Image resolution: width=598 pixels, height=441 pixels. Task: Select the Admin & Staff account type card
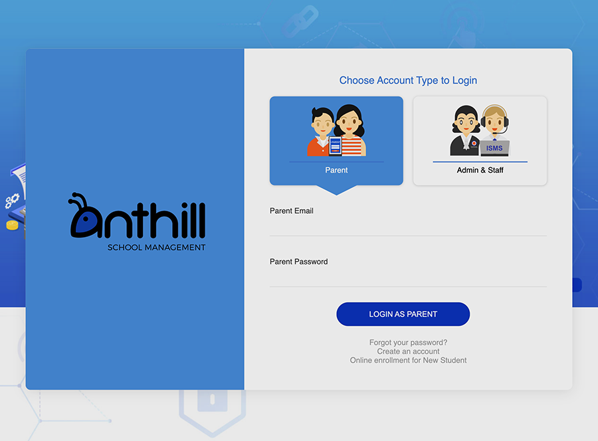click(480, 141)
